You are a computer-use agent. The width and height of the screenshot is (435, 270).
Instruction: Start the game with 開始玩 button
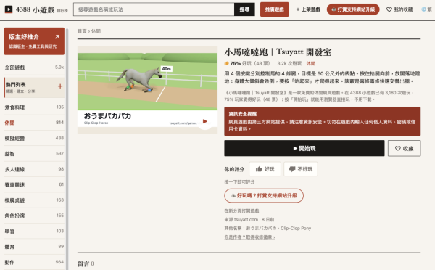(x=304, y=148)
